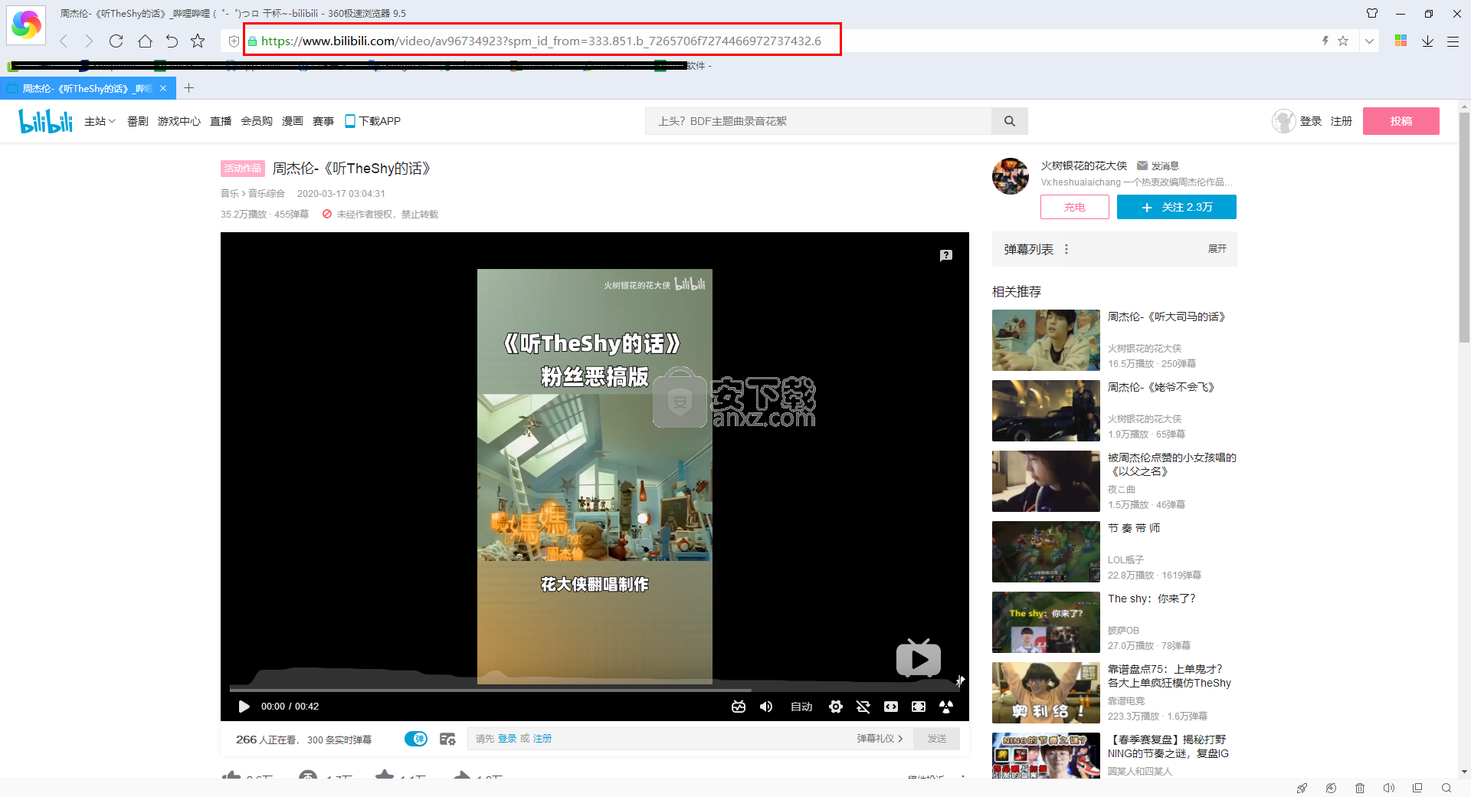Click the blue 登录 link in danmaku input
This screenshot has height=797, width=1471.
point(507,739)
